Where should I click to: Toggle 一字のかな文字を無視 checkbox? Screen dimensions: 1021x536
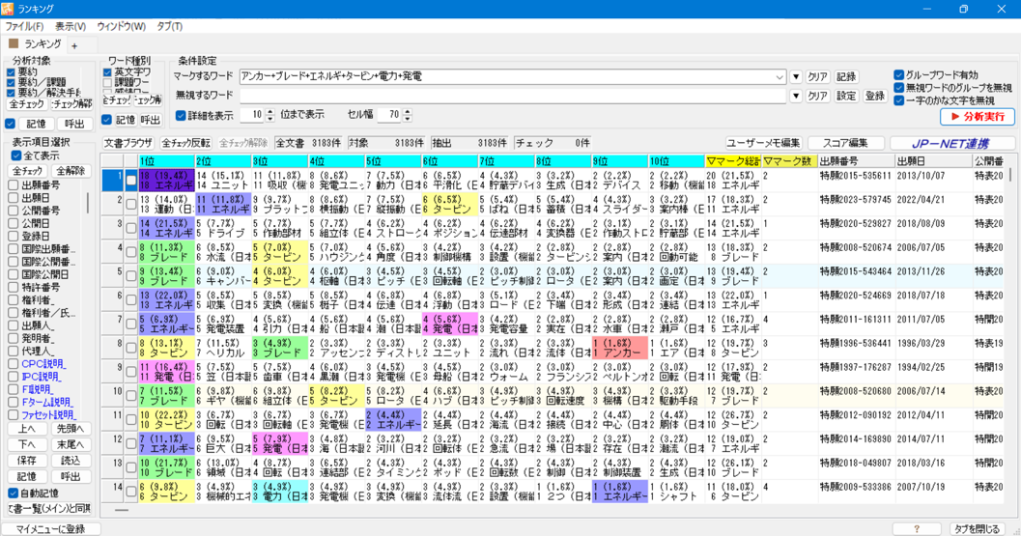898,101
